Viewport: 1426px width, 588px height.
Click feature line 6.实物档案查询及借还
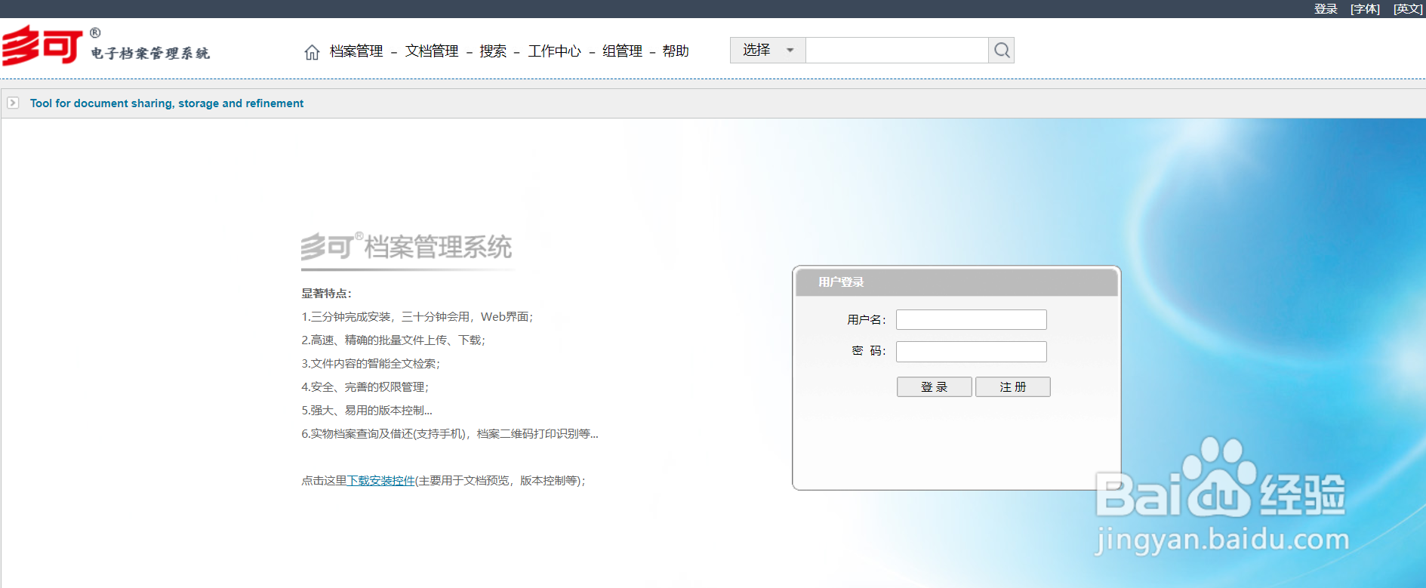pyautogui.click(x=450, y=434)
